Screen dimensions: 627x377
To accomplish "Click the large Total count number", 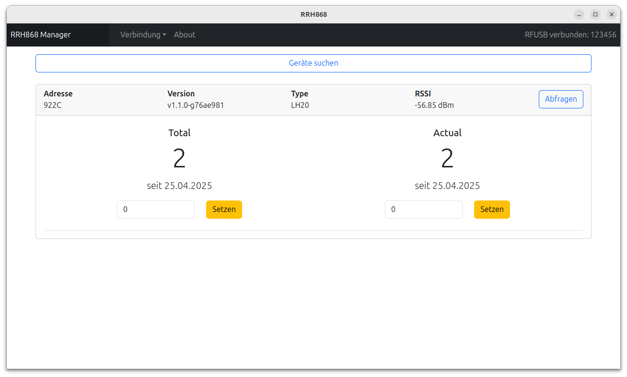I will click(179, 159).
